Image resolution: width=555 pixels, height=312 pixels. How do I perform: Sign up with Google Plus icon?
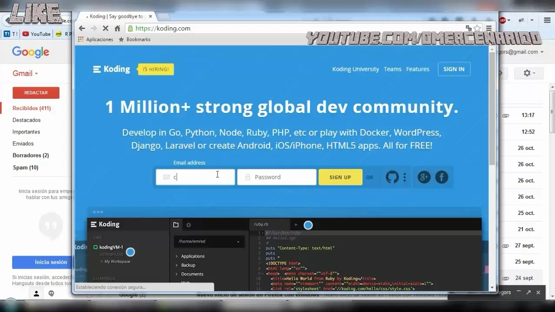[424, 177]
